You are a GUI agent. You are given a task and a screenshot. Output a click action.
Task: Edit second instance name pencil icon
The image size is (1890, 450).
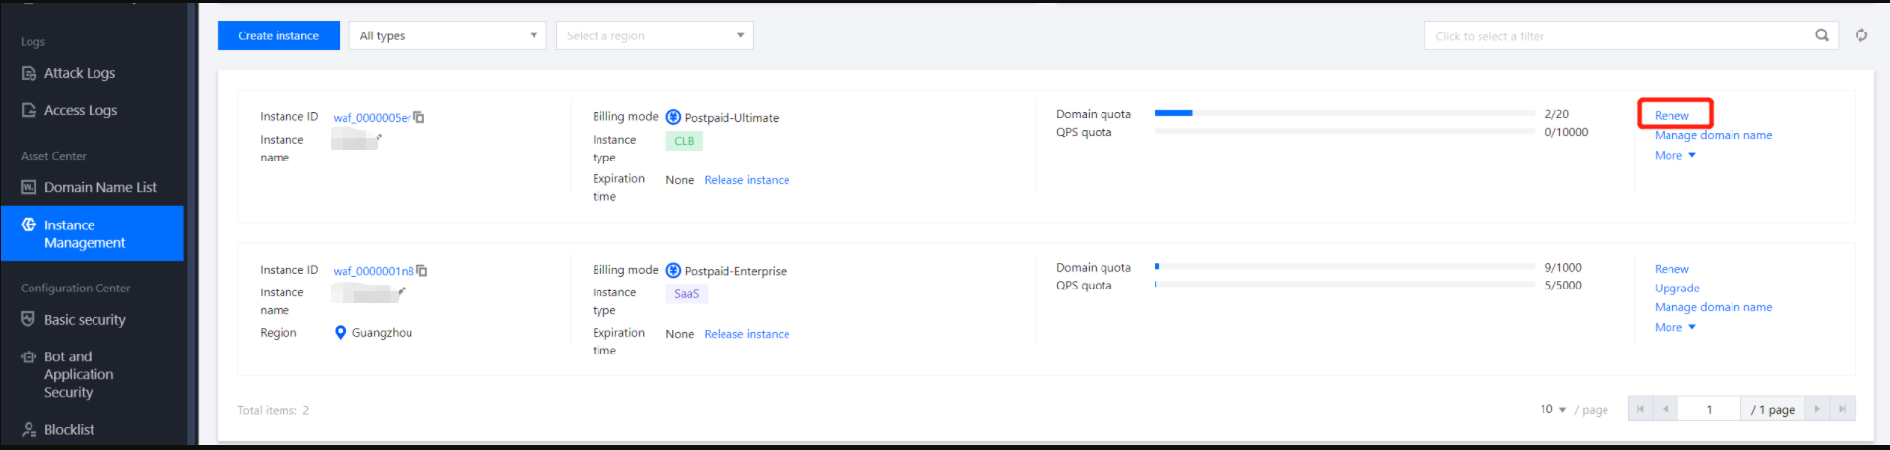[x=402, y=291]
